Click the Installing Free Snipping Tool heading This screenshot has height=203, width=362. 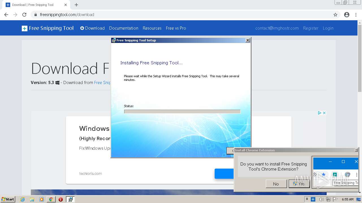152,63
